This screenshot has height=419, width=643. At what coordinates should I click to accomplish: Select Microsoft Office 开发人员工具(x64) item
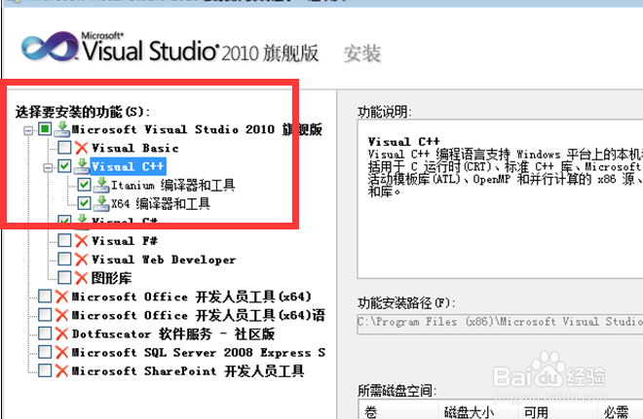pyautogui.click(x=192, y=297)
